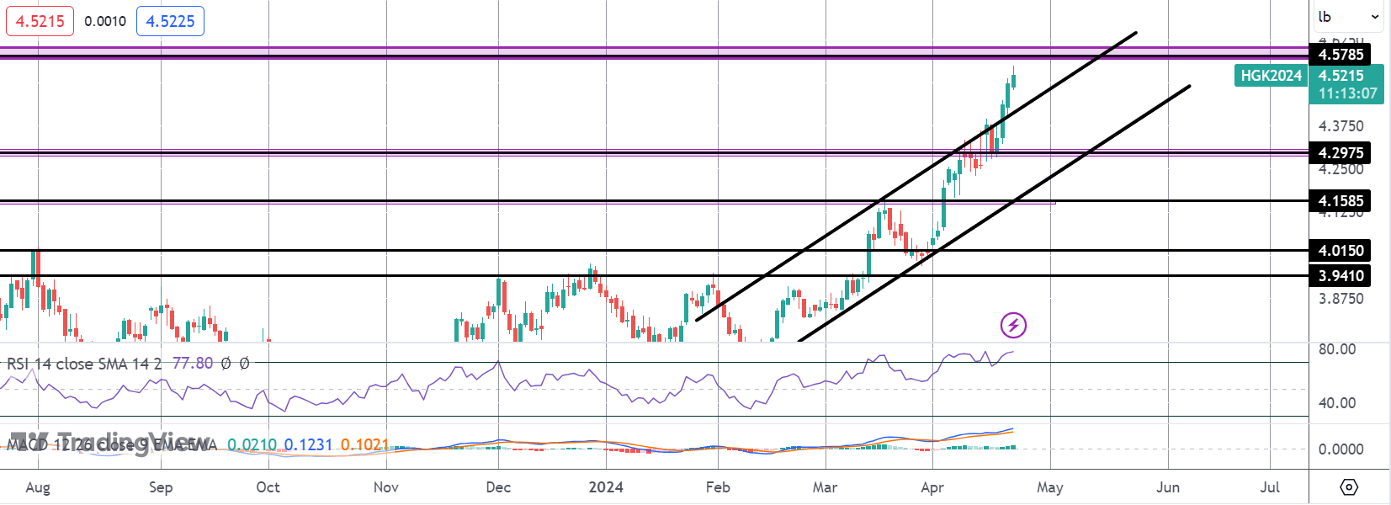This screenshot has width=1391, height=505.
Task: Select the purple shaded zone near 4.5785
Action: pyautogui.click(x=654, y=53)
